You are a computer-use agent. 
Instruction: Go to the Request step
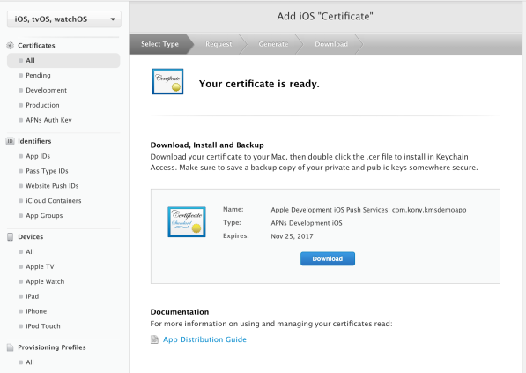[x=219, y=44]
